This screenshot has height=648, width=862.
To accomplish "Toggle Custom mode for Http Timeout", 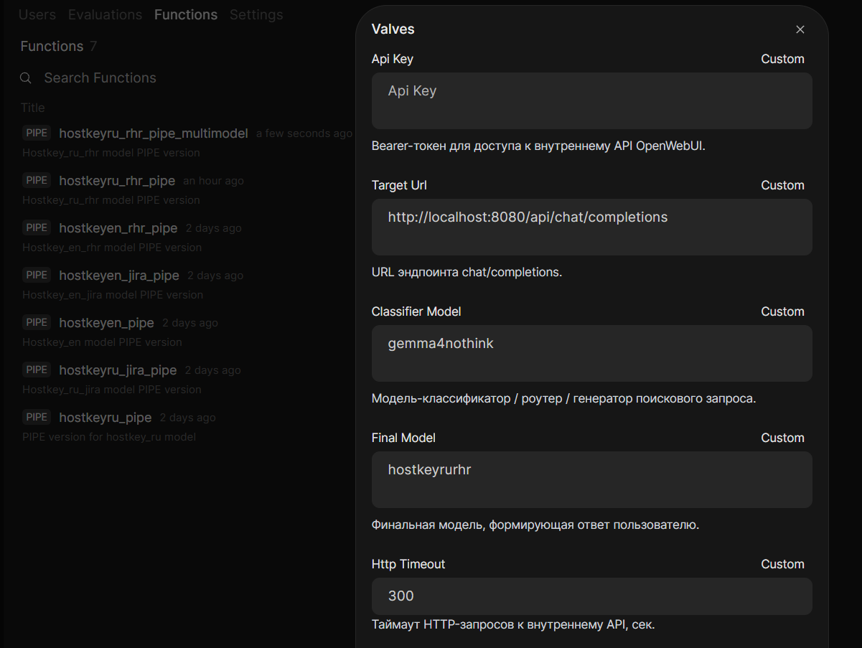I will tap(782, 564).
